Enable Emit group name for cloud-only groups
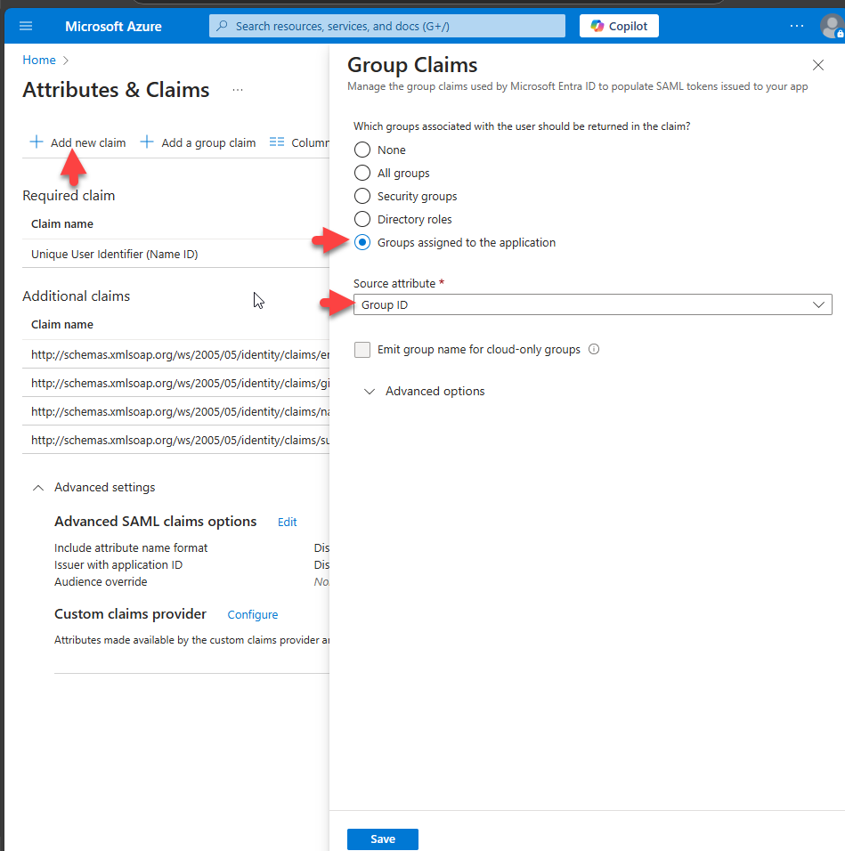This screenshot has height=851, width=845. pos(362,350)
